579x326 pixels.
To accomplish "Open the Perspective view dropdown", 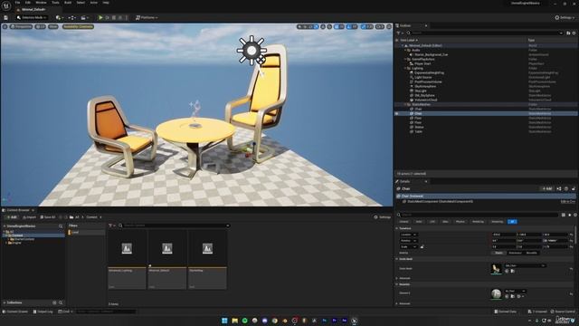I will click(22, 26).
